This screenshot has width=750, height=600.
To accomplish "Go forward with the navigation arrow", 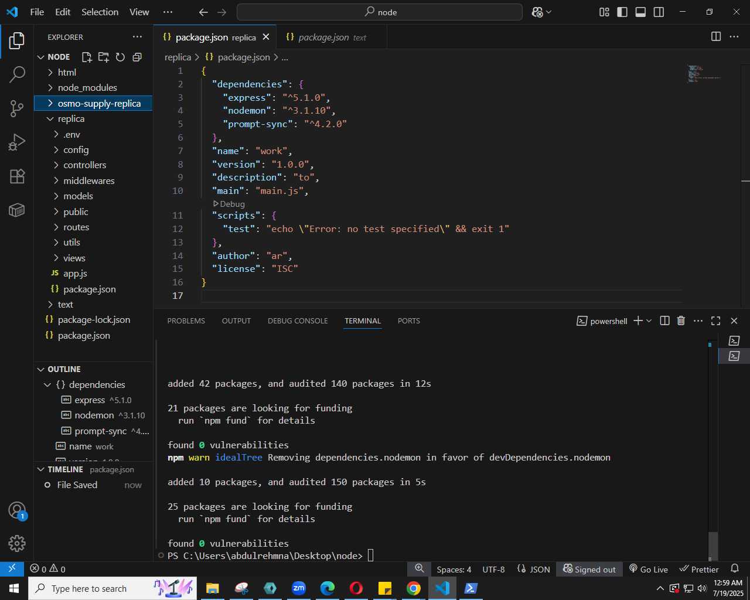I will (x=221, y=12).
